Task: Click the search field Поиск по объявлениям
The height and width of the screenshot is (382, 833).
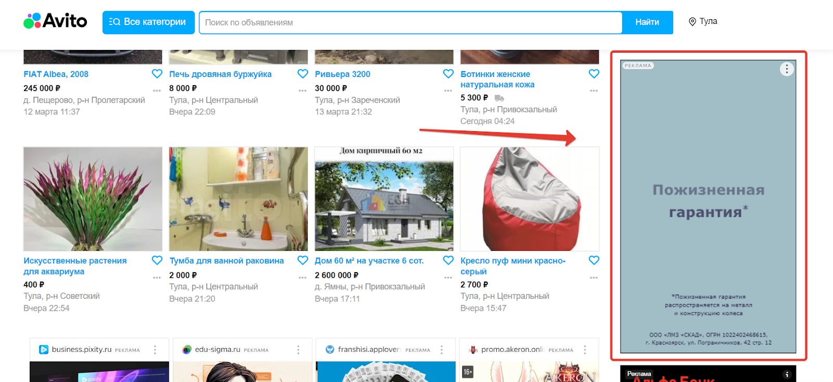Action: point(410,22)
